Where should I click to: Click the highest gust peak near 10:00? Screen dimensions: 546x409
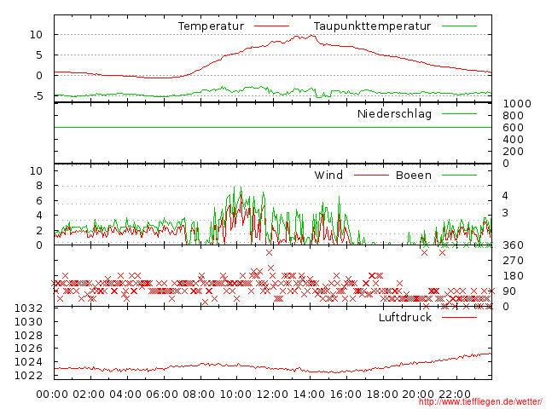pos(241,187)
